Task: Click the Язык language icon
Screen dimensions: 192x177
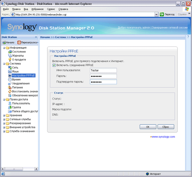Action: (10, 72)
